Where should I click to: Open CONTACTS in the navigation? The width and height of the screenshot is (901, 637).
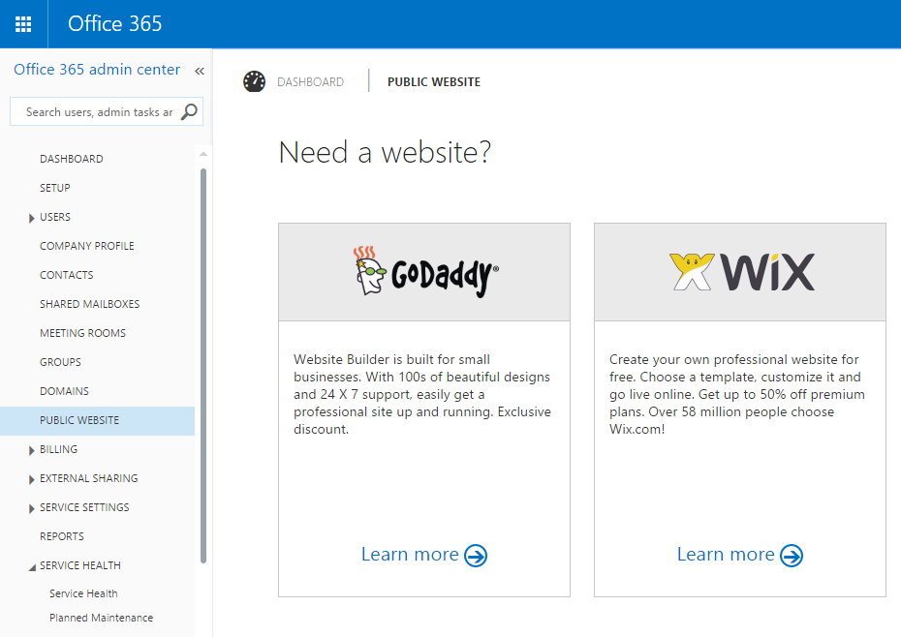coord(66,275)
